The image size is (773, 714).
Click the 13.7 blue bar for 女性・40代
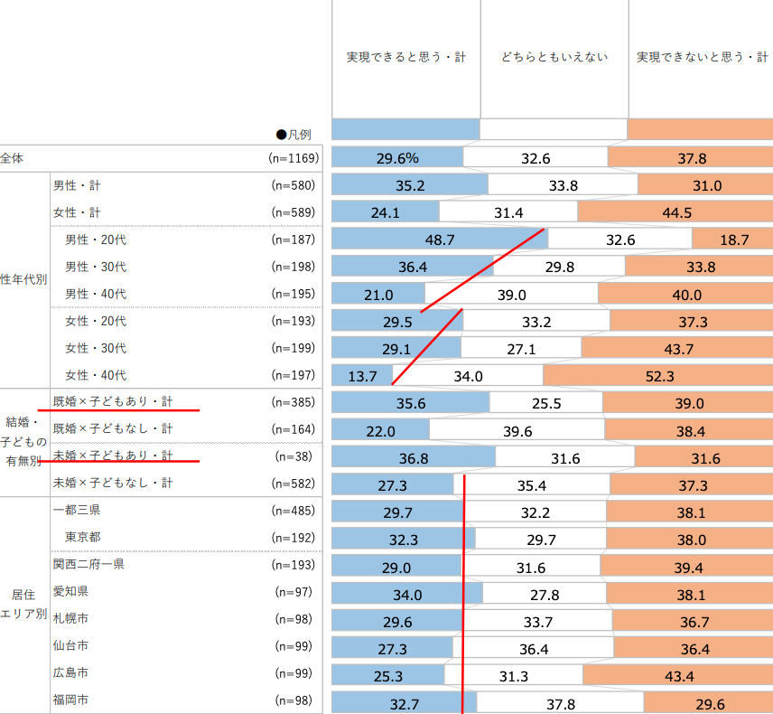[361, 375]
